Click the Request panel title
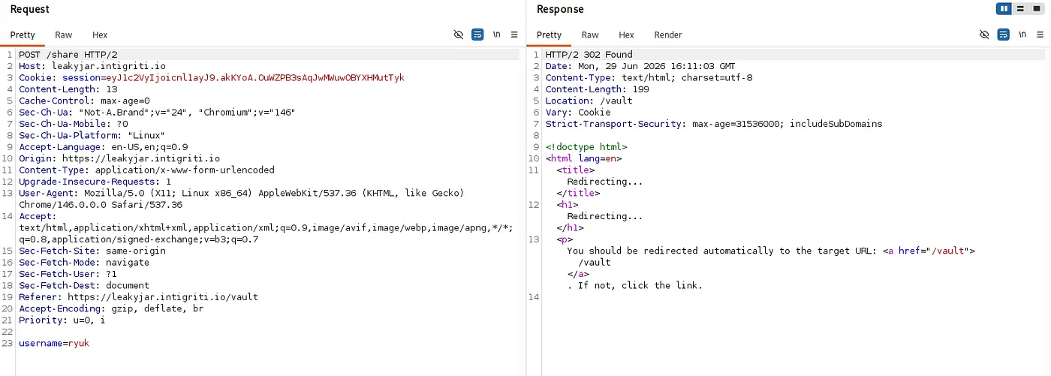Image resolution: width=1051 pixels, height=376 pixels. 30,9
